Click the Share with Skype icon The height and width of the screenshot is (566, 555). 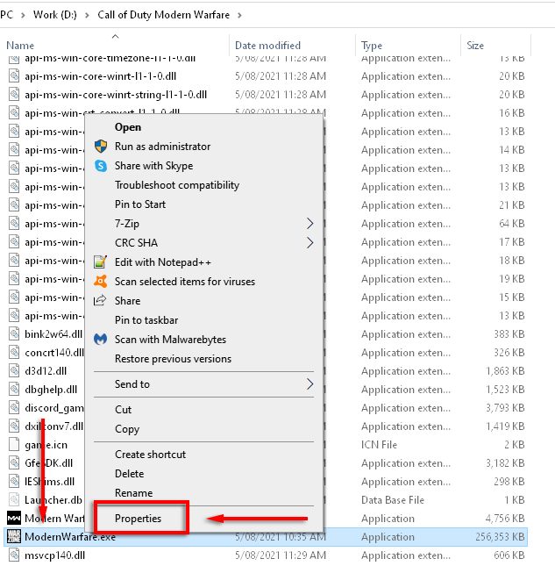point(100,166)
